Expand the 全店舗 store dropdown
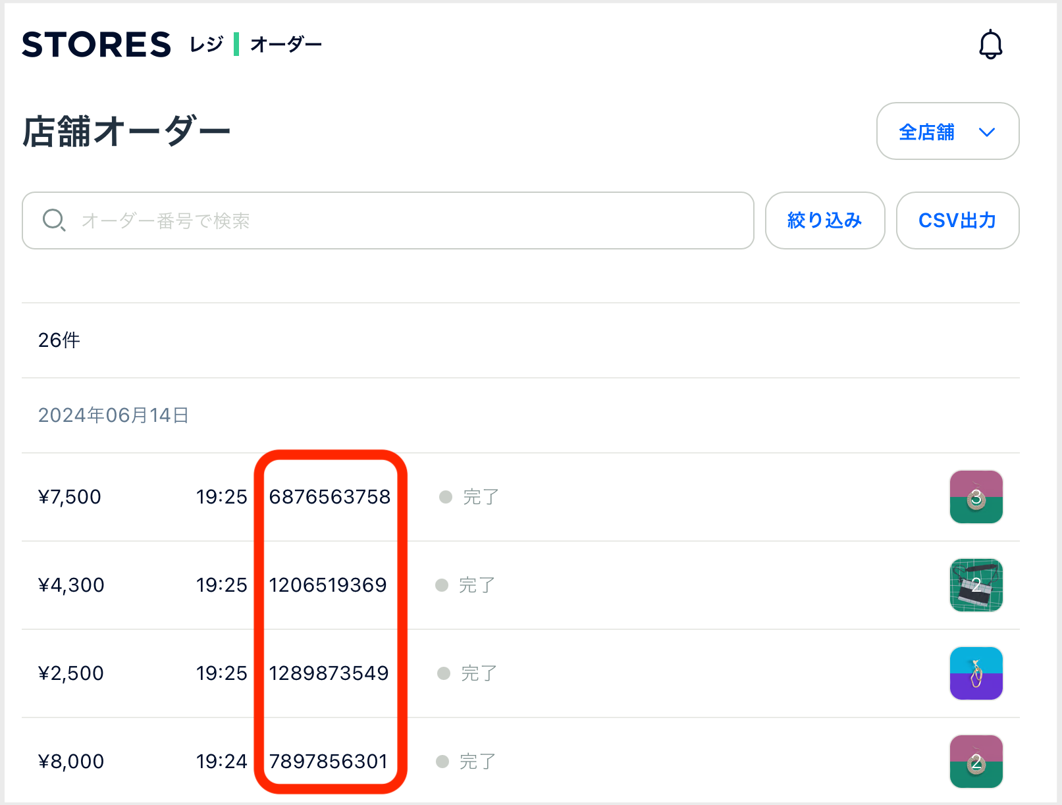The width and height of the screenshot is (1062, 805). click(947, 132)
